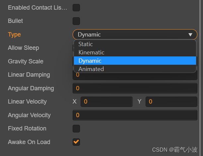Click the Linear Velocity label

(27, 102)
